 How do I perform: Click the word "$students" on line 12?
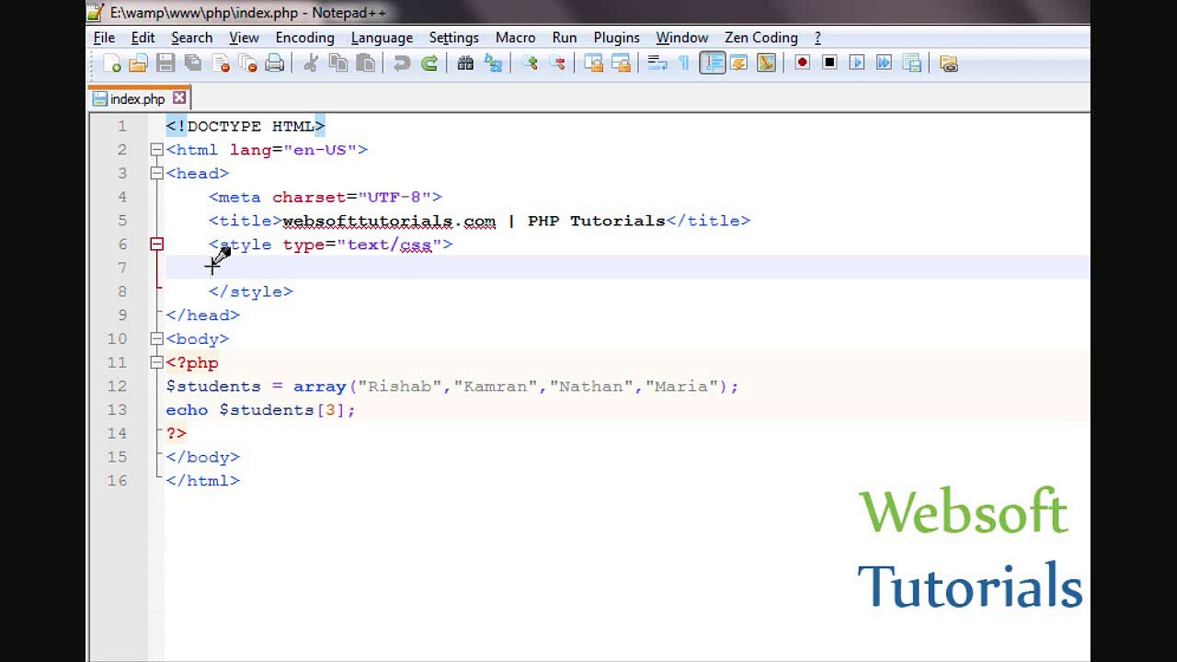pyautogui.click(x=213, y=386)
